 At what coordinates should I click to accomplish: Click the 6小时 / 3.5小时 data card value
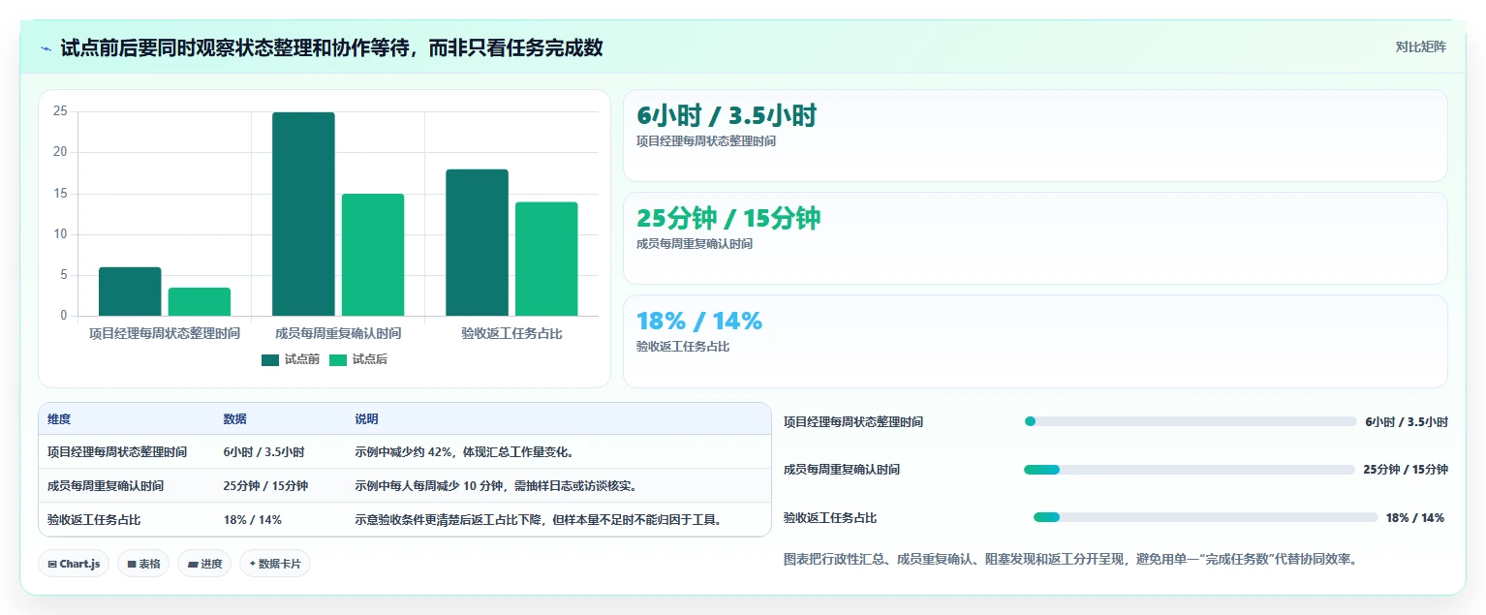727,115
